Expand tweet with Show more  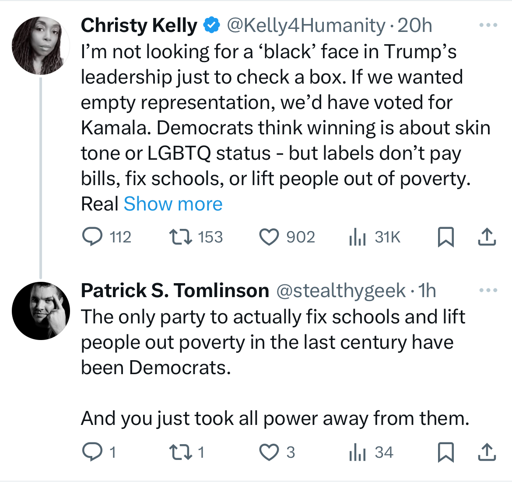coord(173,204)
